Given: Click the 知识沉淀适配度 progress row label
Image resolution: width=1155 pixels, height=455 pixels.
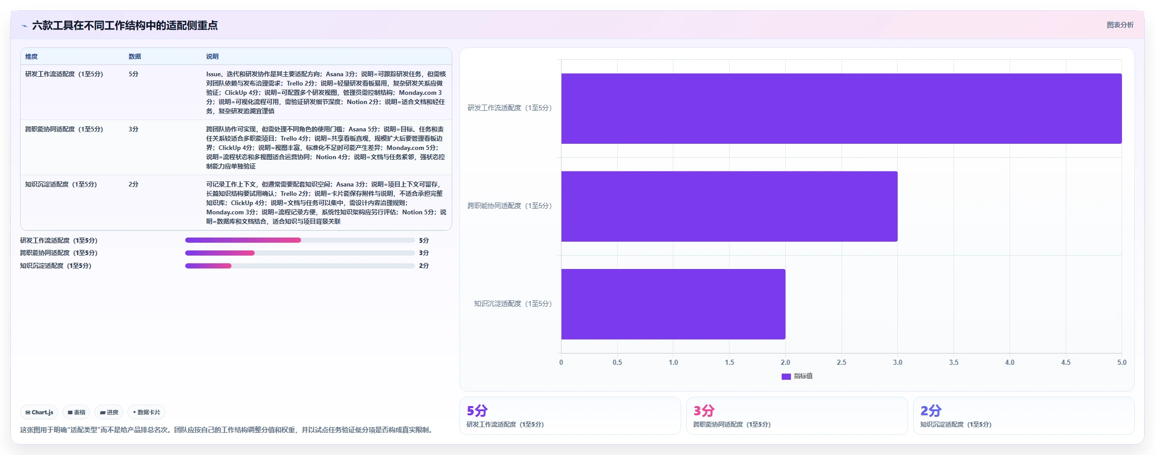Looking at the screenshot, I should [x=56, y=266].
